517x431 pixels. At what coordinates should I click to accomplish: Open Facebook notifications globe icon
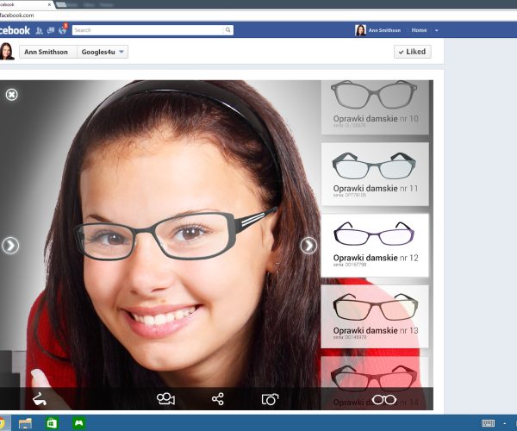pyautogui.click(x=62, y=30)
